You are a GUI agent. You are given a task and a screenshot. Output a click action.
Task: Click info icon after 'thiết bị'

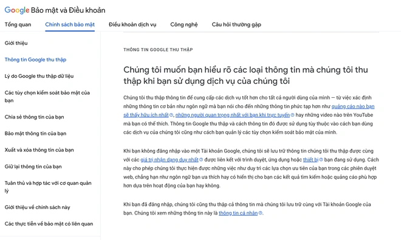click(321, 160)
